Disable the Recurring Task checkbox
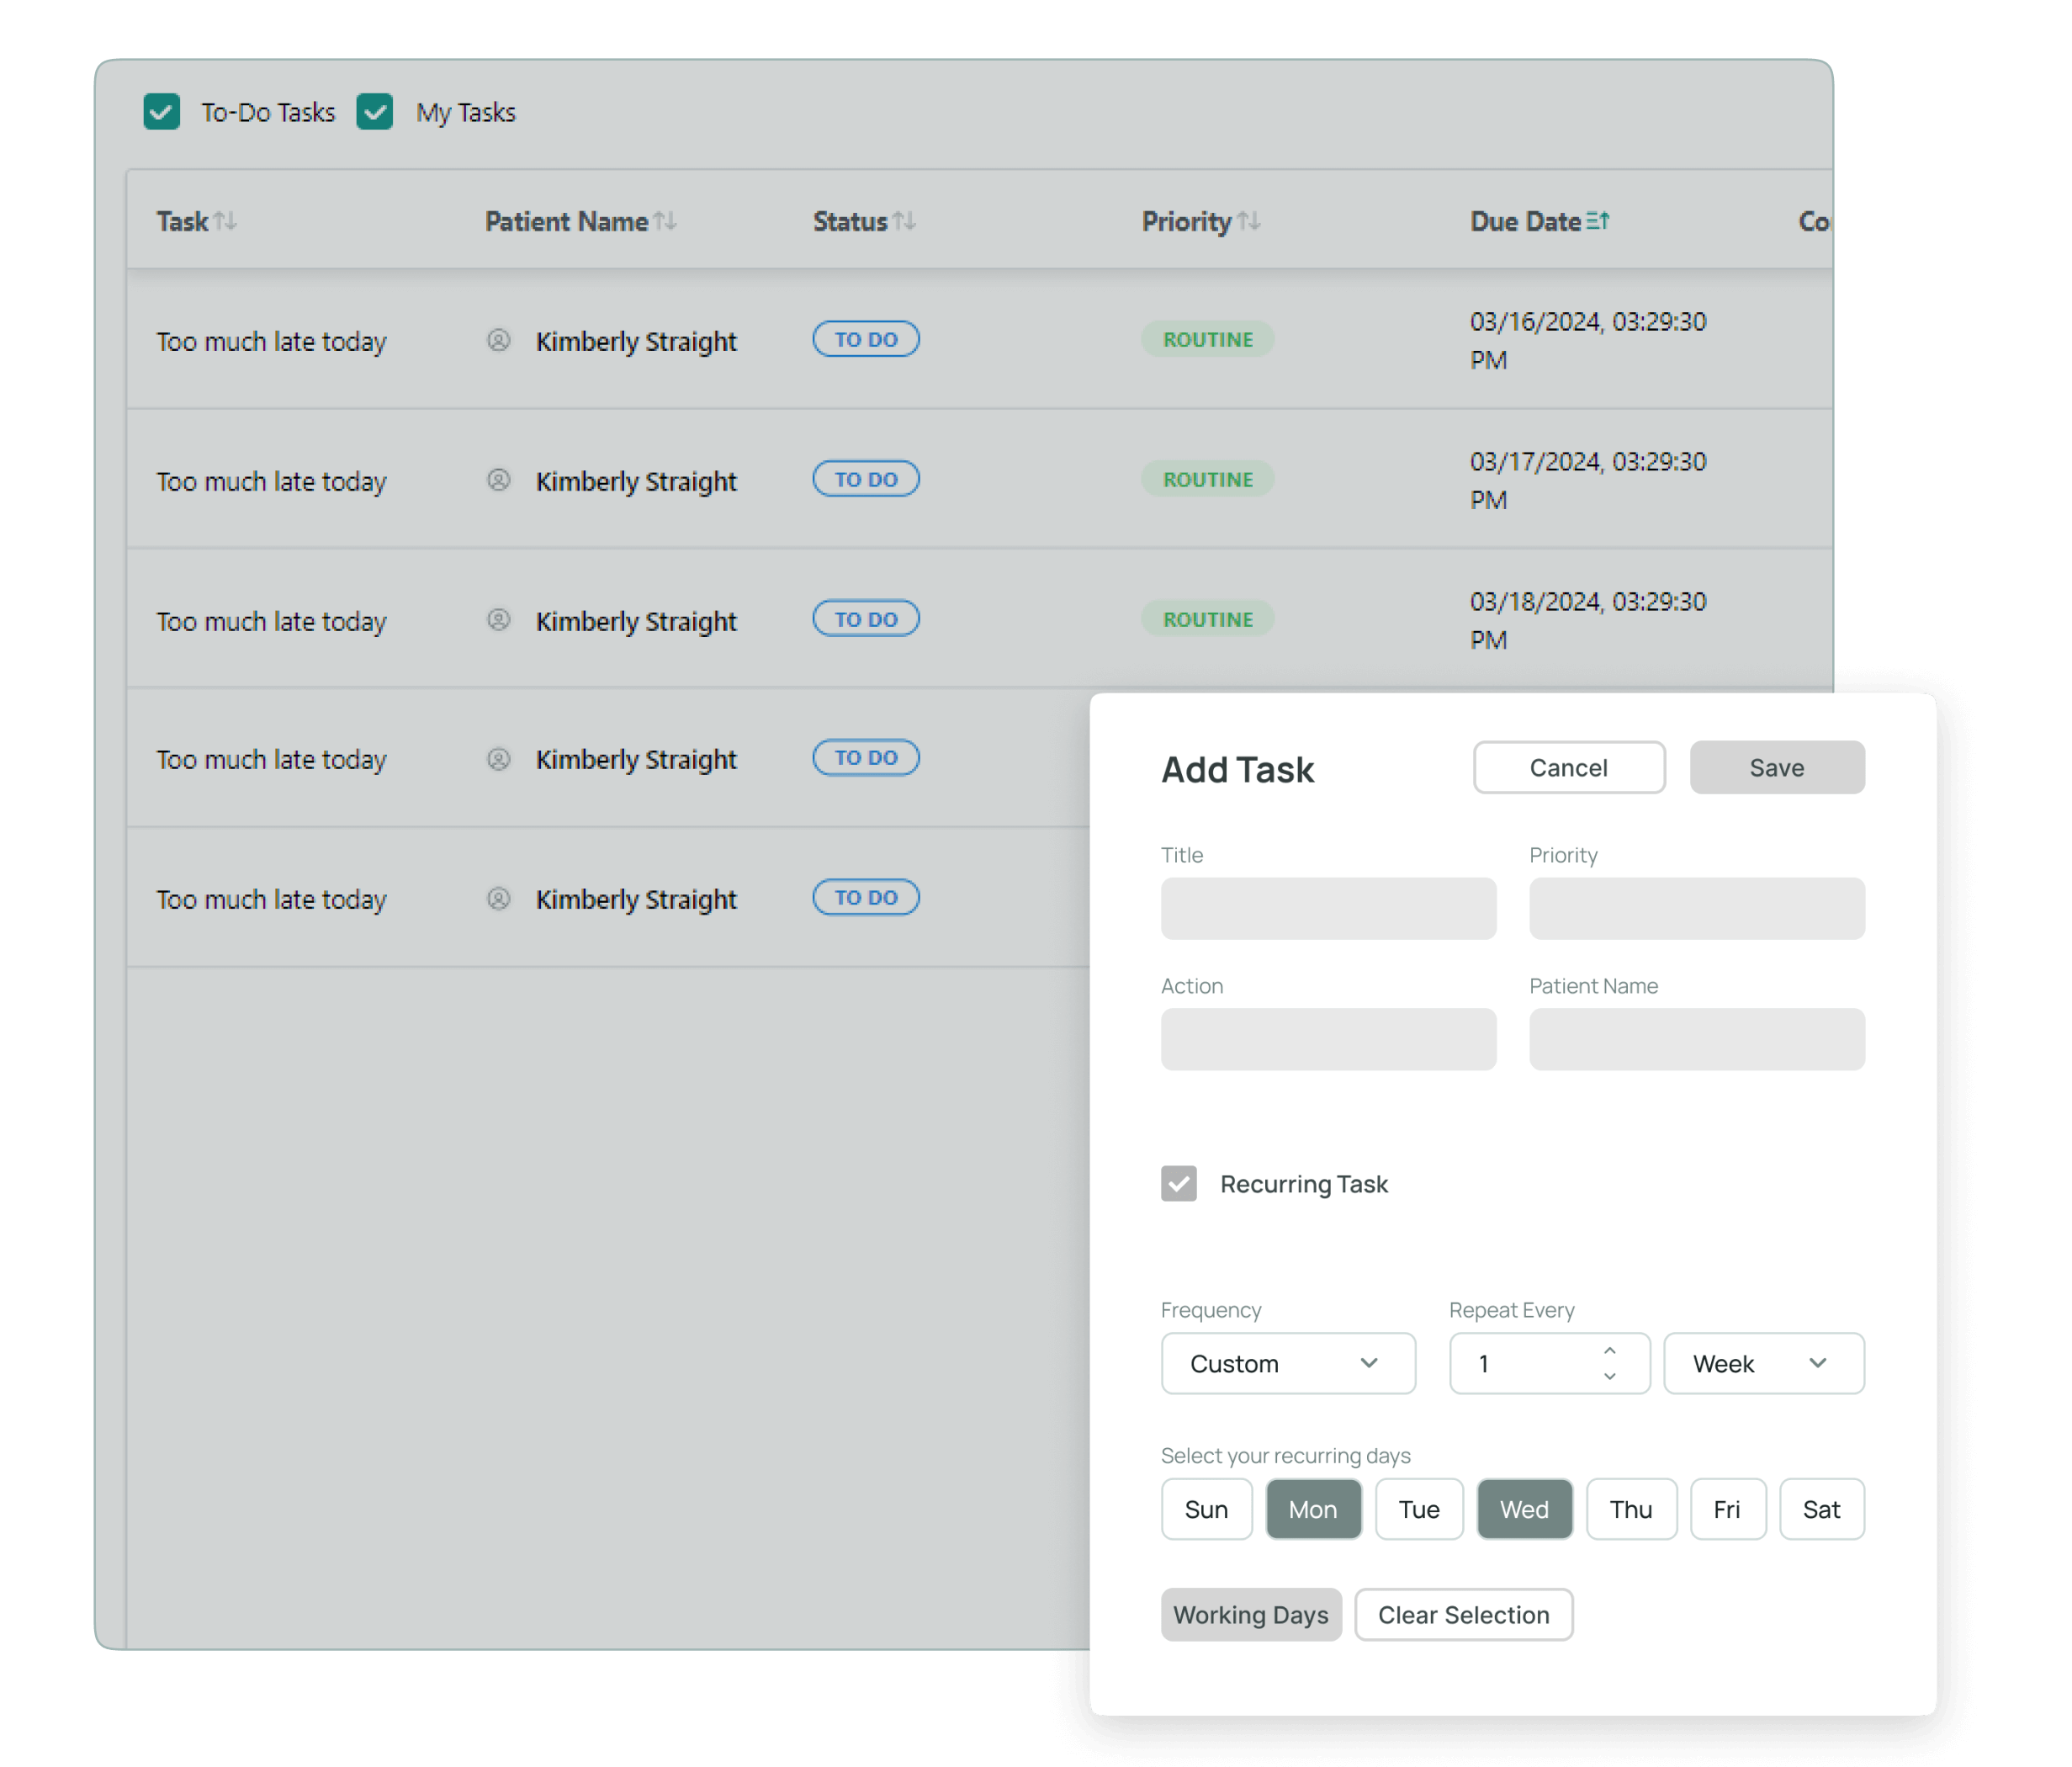2072x1767 pixels. [1179, 1183]
